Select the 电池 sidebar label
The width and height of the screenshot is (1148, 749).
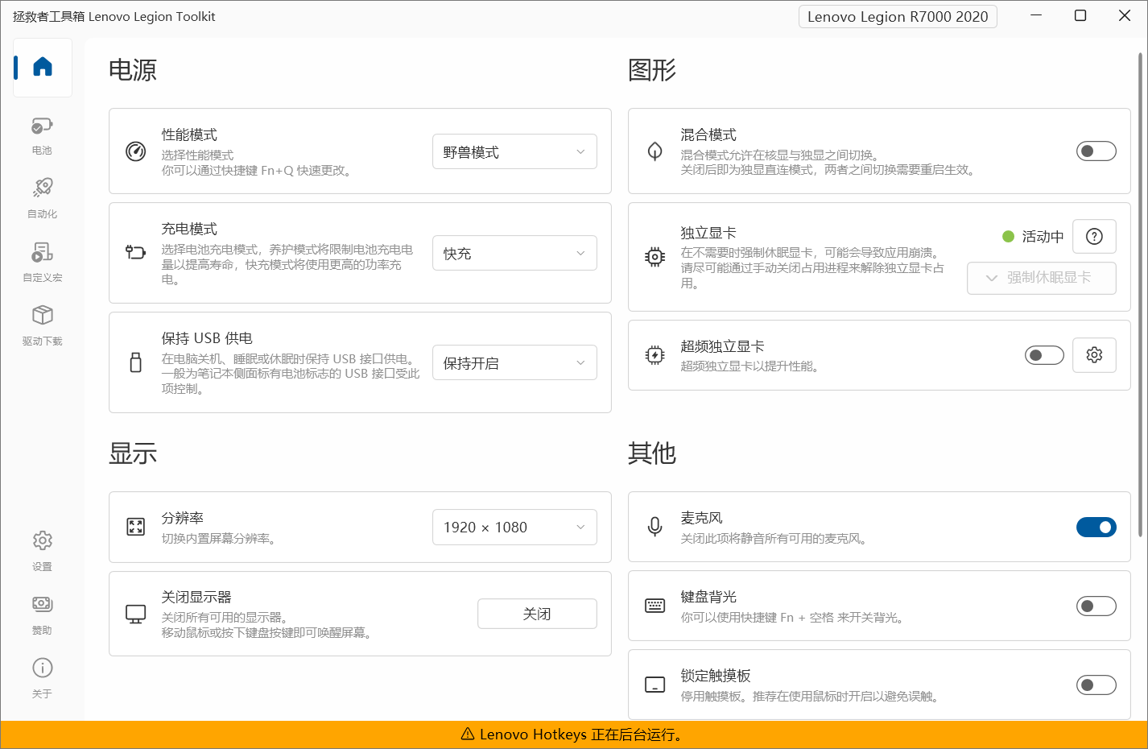pyautogui.click(x=42, y=151)
